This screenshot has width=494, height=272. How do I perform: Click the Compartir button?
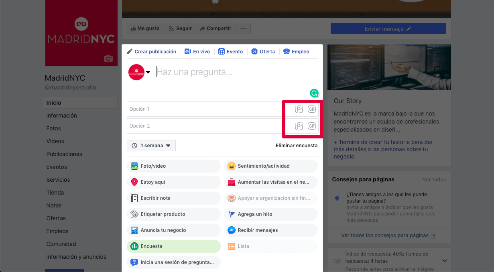click(216, 28)
